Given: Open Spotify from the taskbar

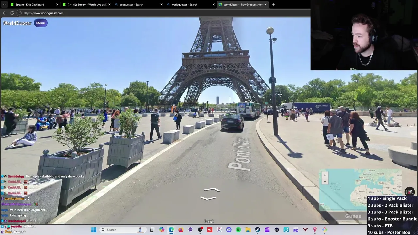Looking at the screenshot, I should [238, 230].
